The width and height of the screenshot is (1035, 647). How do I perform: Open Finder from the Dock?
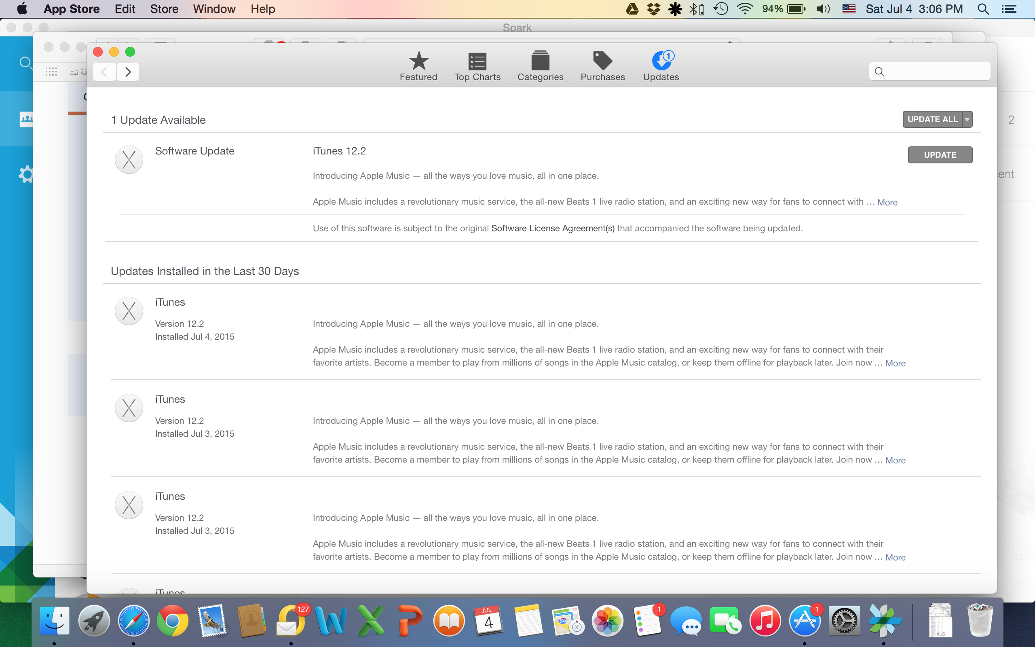[54, 620]
